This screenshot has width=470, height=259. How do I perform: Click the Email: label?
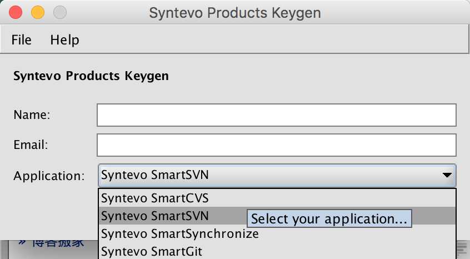click(31, 145)
